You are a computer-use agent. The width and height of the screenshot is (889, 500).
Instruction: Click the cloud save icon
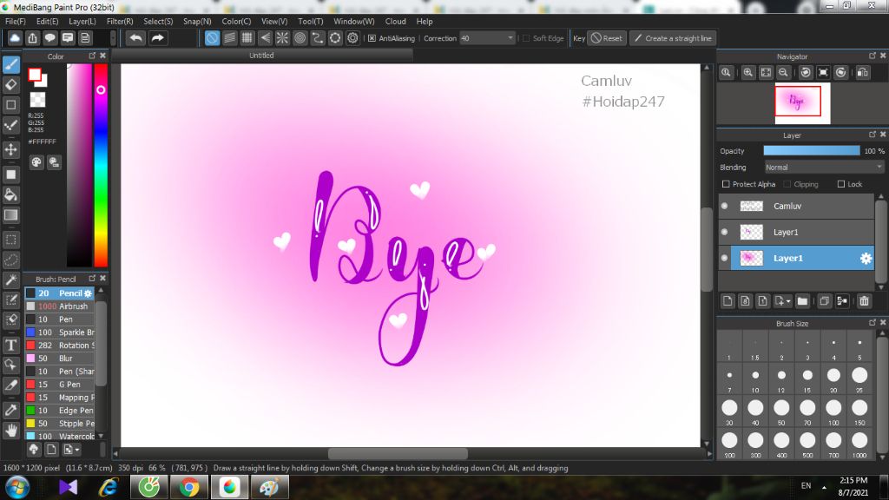point(15,38)
